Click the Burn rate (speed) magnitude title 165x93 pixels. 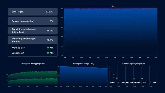(133, 64)
